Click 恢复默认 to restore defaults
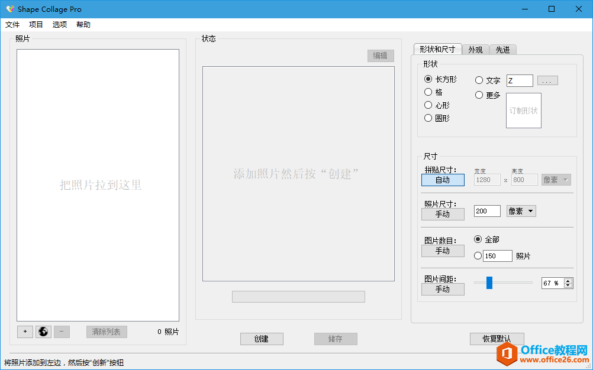593x370 pixels. pyautogui.click(x=497, y=339)
